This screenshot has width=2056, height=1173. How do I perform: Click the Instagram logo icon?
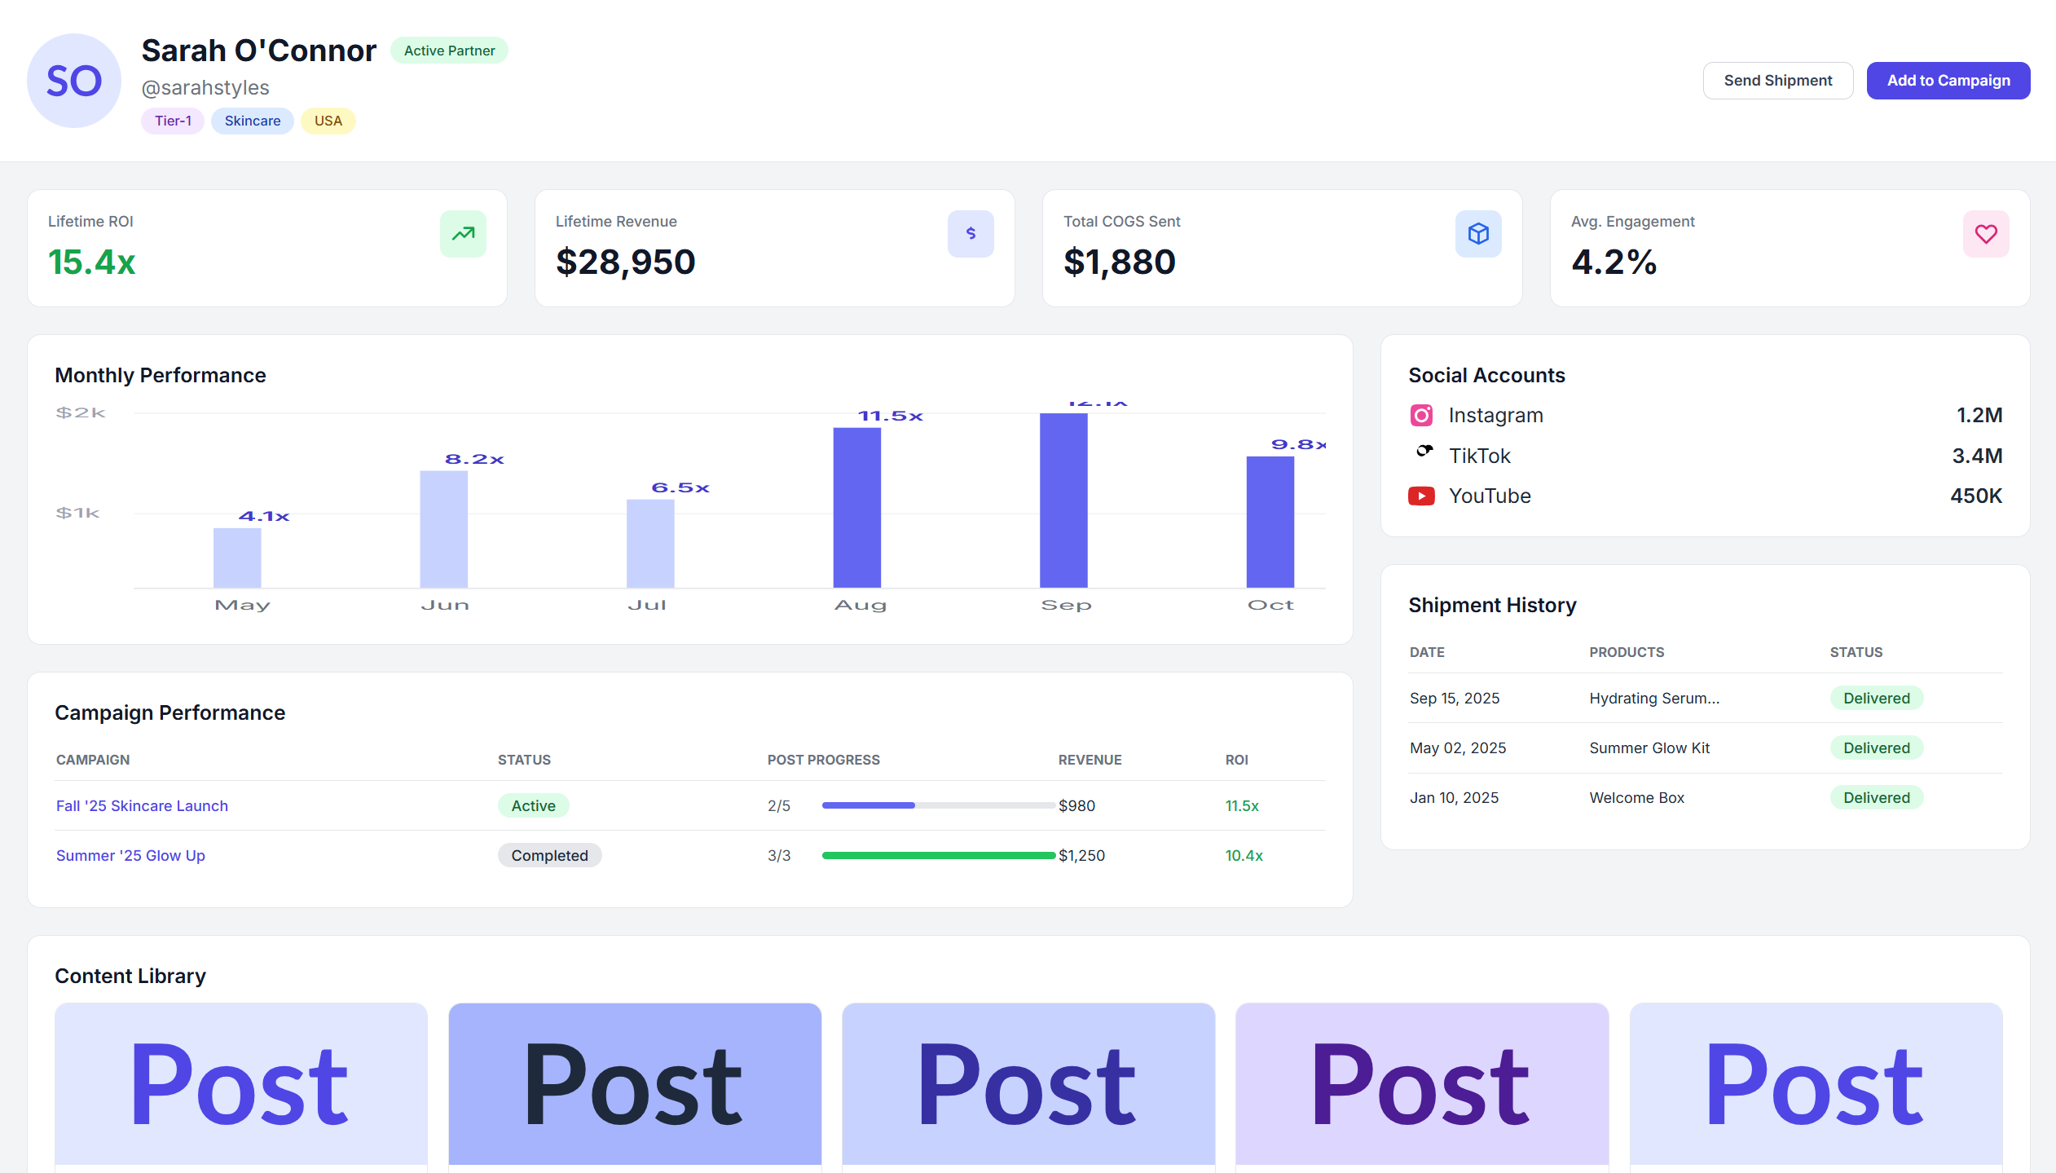(1421, 416)
